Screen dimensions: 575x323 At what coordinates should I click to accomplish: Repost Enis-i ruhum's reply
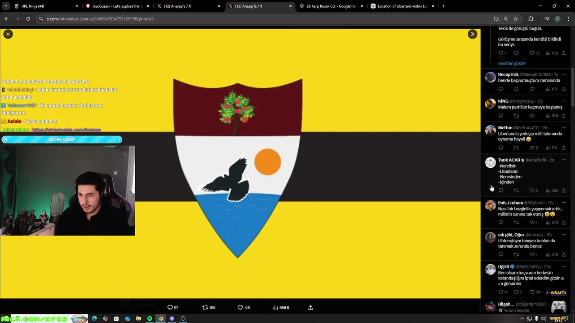pos(516,223)
